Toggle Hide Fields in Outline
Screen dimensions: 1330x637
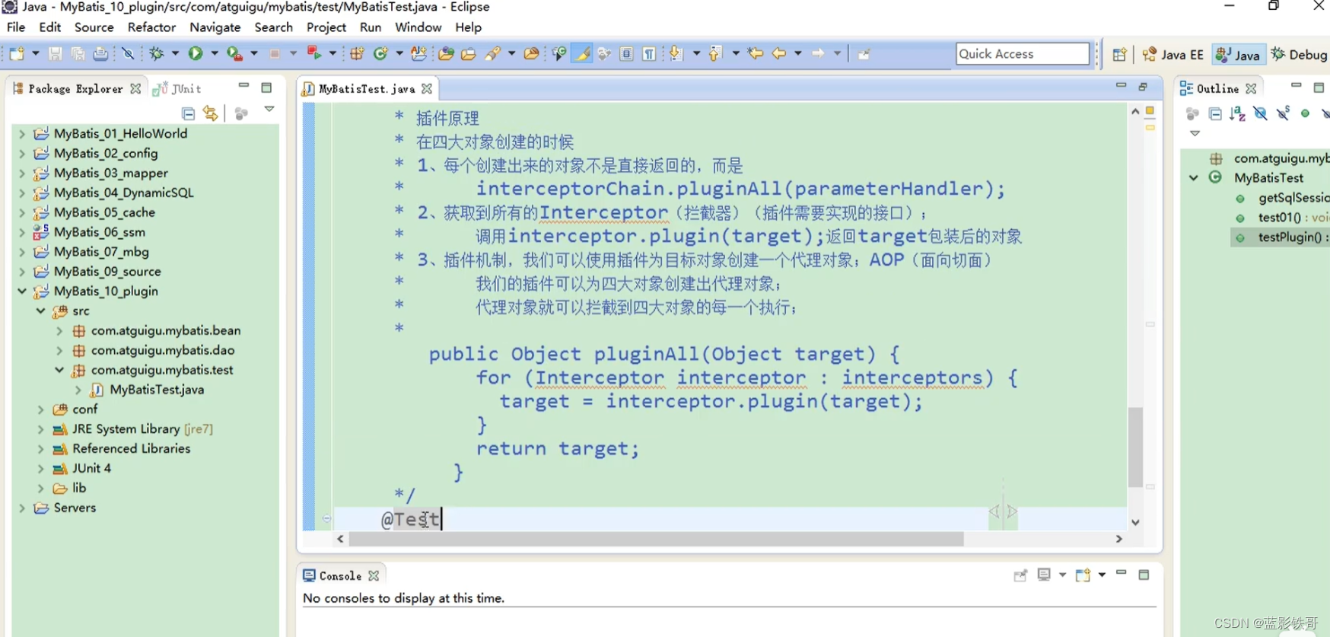(1261, 113)
